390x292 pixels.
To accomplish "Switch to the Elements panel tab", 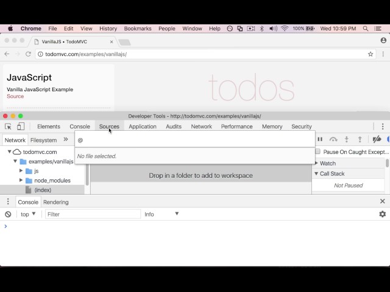I will [49, 127].
